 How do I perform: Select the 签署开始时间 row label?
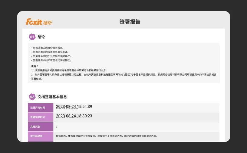click(38, 108)
